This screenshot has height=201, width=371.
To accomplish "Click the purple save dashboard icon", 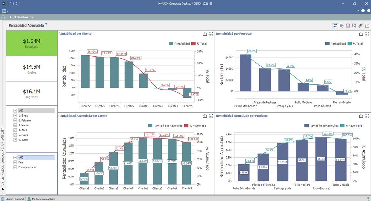I will pyautogui.click(x=348, y=25).
